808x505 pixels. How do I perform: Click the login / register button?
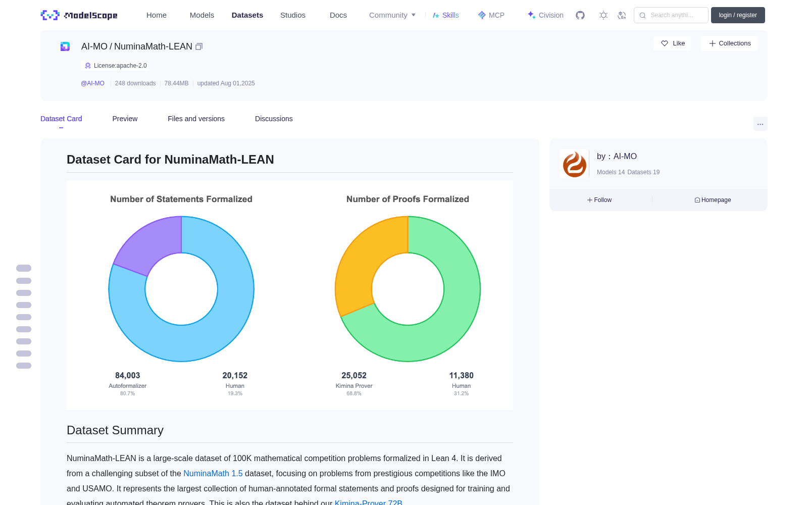click(x=738, y=15)
